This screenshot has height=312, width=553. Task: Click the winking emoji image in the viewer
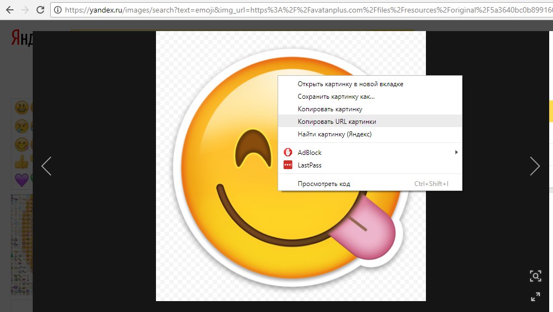point(291,166)
